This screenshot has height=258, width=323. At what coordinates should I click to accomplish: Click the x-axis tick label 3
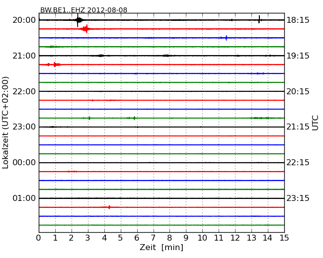(88, 238)
